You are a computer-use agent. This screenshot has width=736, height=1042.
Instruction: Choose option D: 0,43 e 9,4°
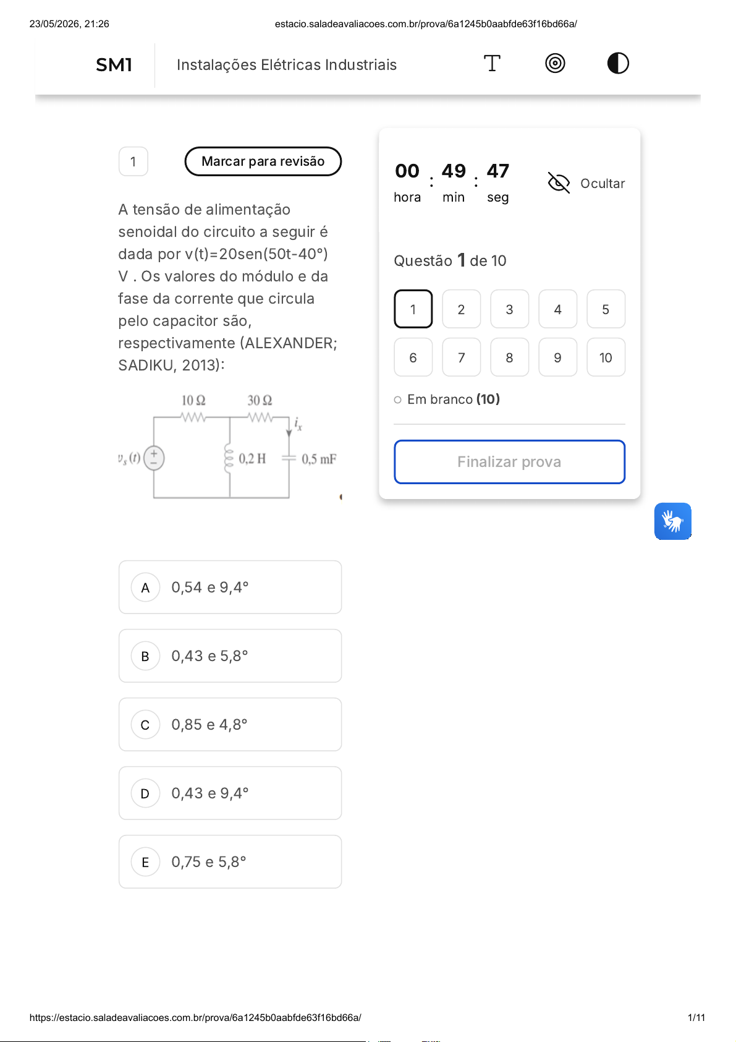click(230, 793)
